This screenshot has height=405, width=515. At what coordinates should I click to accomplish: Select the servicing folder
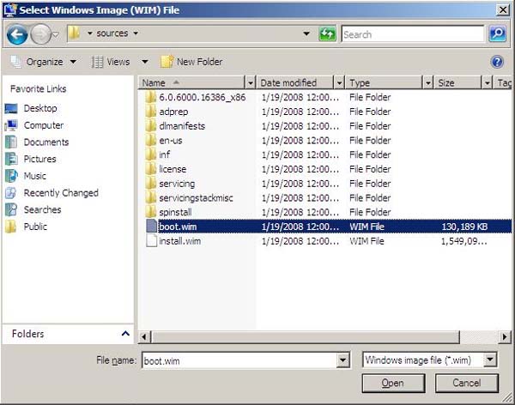[177, 184]
